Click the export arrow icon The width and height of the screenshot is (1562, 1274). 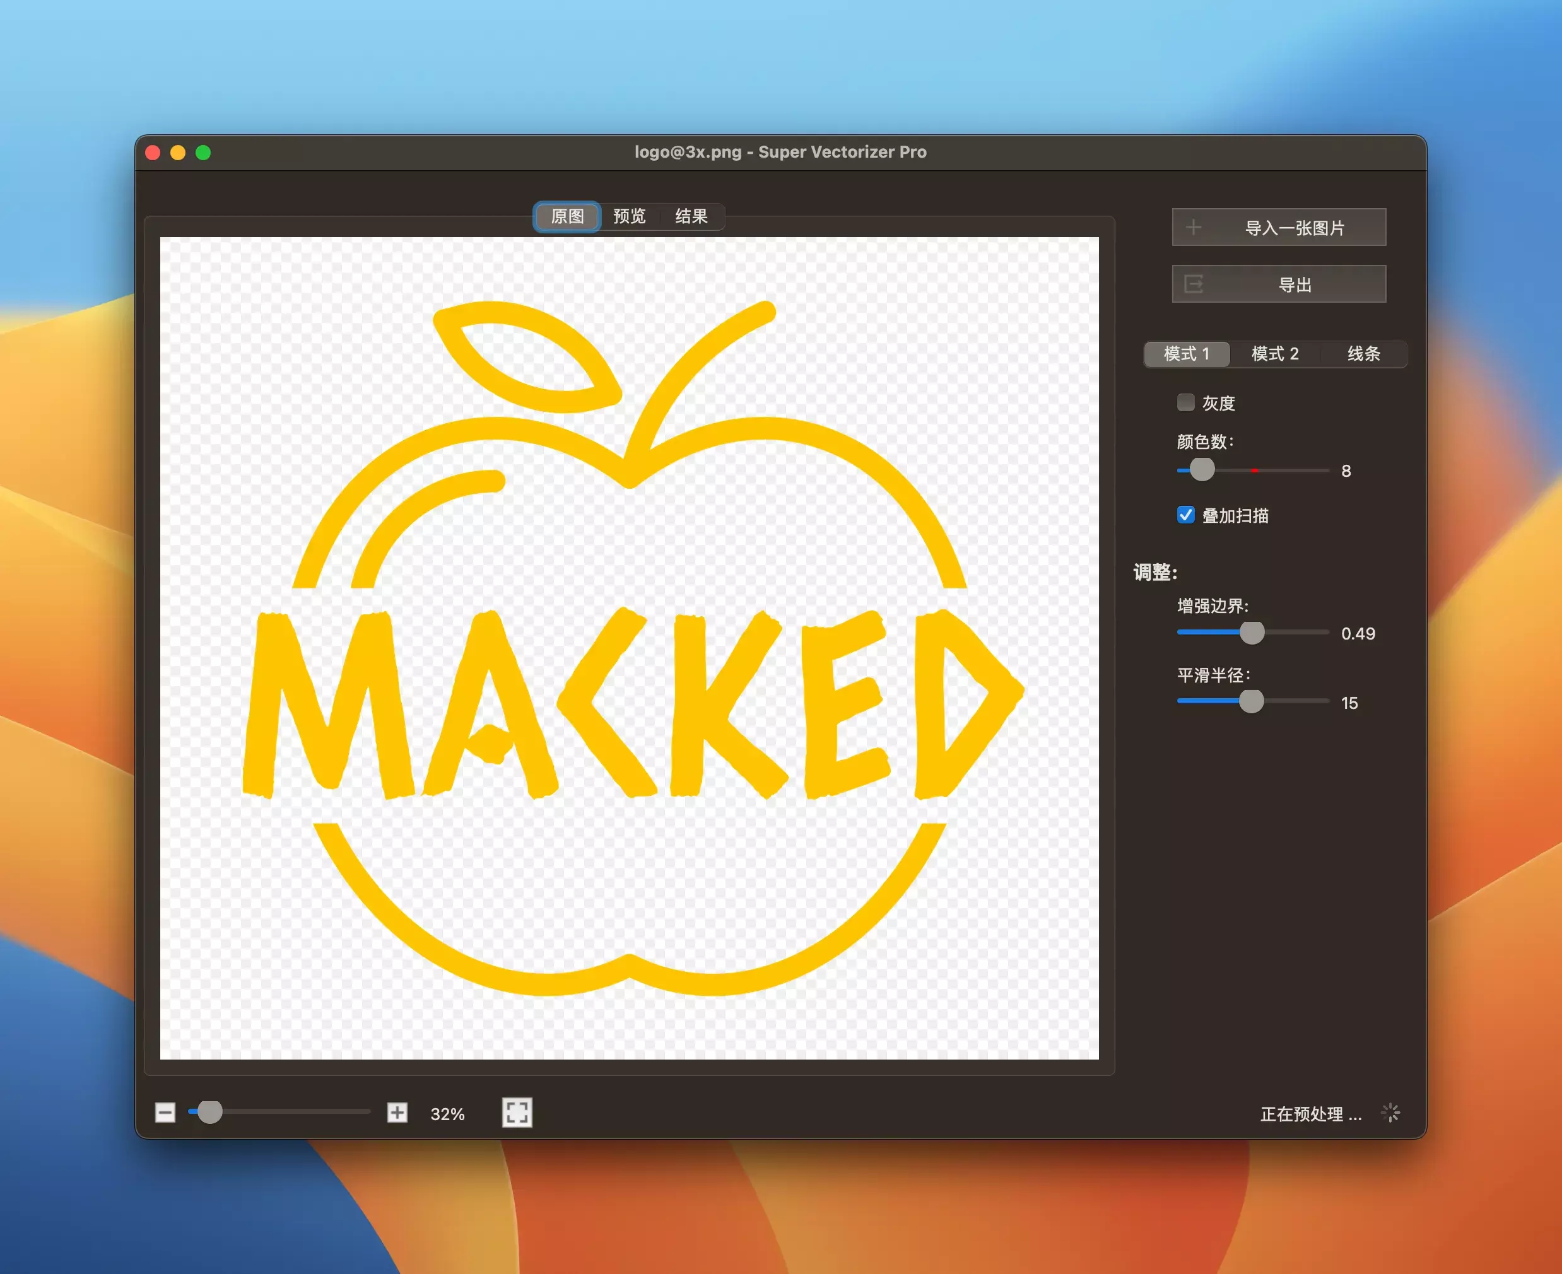pos(1194,284)
